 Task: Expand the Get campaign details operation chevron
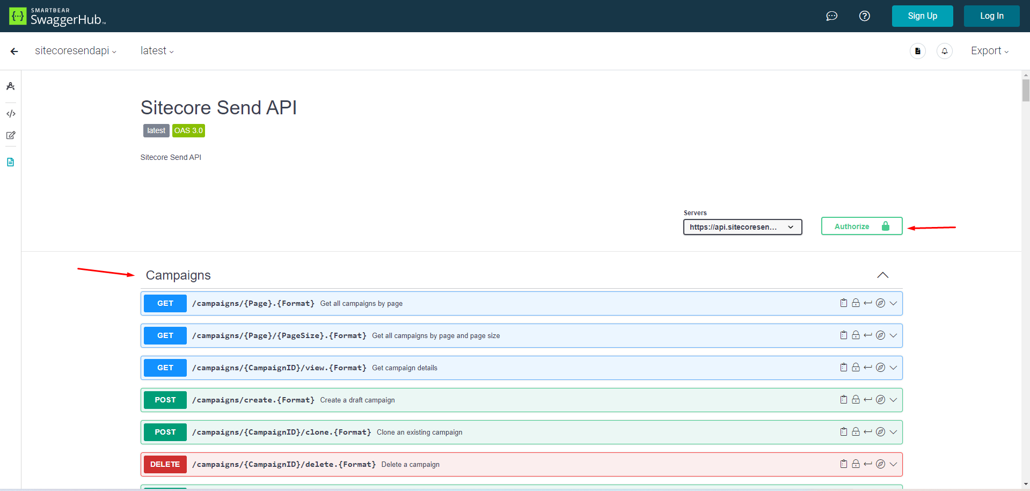pos(893,368)
